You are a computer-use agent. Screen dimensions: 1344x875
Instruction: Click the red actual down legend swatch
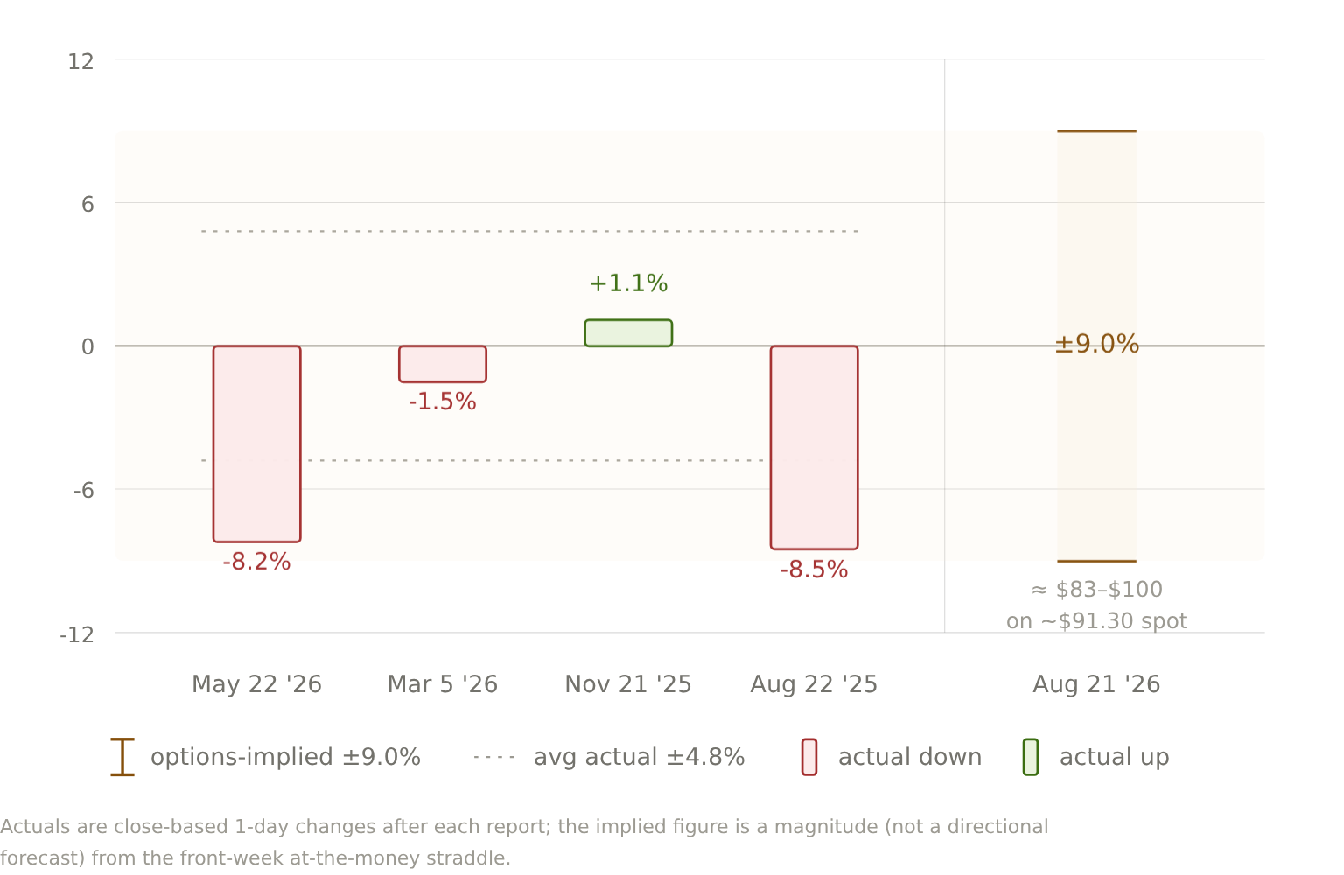click(809, 757)
